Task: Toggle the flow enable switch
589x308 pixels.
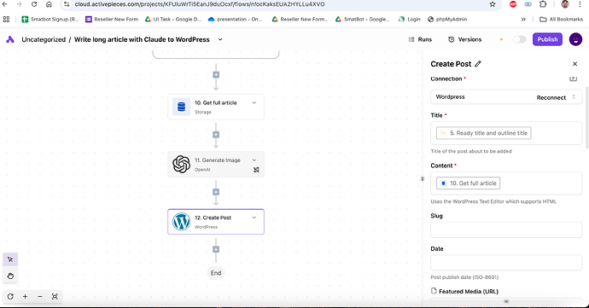Action: [519, 39]
